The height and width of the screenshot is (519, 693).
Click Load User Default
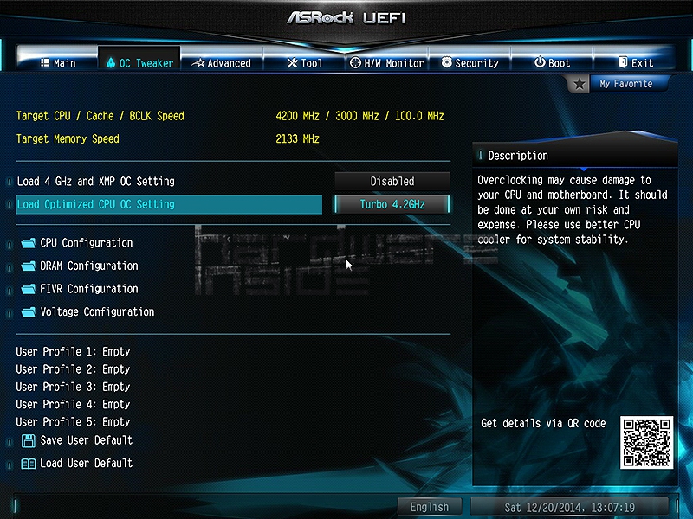pos(86,463)
